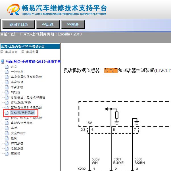Click the page icon beside 安全和防护
171x171 pixels.
point(7,133)
